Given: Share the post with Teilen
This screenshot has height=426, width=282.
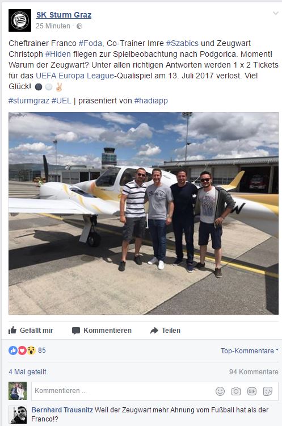Looking at the screenshot, I should [165, 331].
